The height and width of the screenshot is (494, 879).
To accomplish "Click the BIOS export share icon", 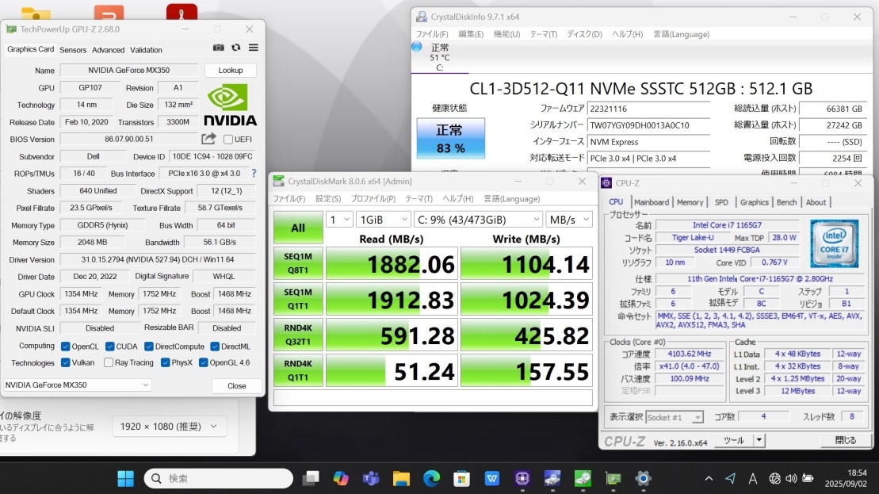I will pyautogui.click(x=209, y=139).
